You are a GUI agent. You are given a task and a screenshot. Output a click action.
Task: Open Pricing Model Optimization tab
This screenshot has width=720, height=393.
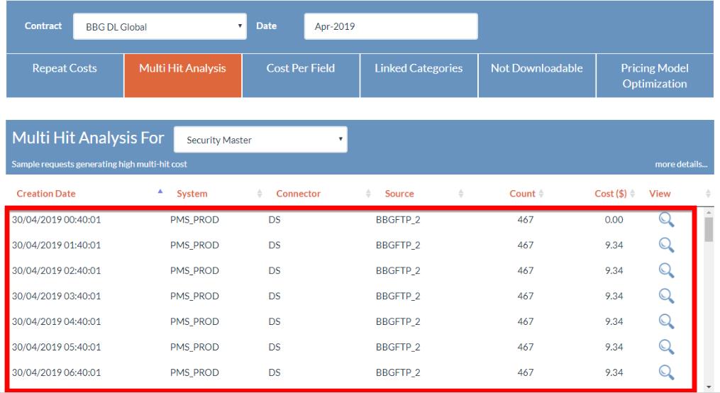click(654, 76)
